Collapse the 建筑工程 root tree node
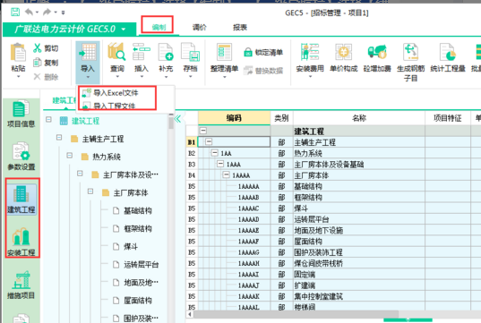Image resolution: width=481 pixels, height=323 pixels. tap(48, 119)
